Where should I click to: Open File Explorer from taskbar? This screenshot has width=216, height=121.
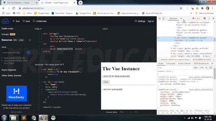tap(13, 118)
